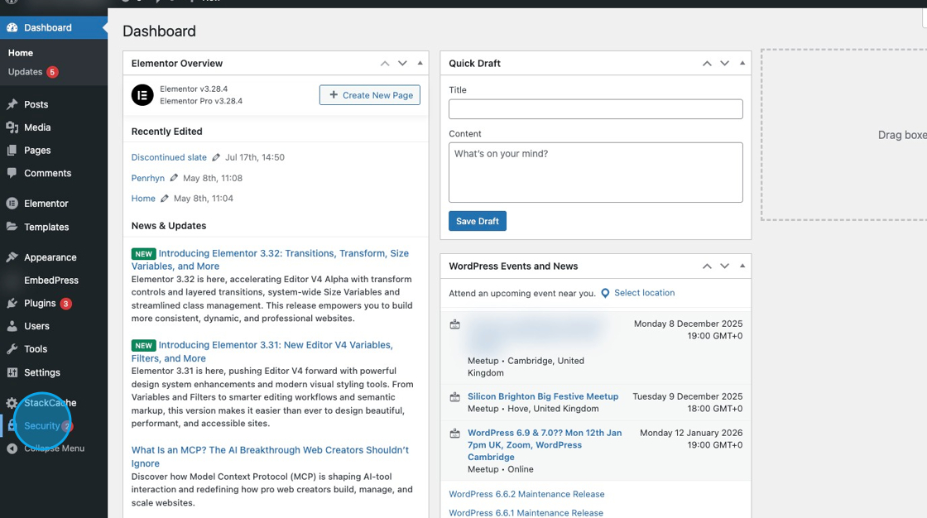Move Quick Draft box up
The width and height of the screenshot is (927, 518).
[707, 63]
